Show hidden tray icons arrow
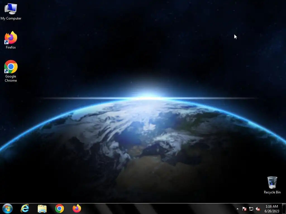Viewport: 286px width, 214px height. [x=237, y=209]
